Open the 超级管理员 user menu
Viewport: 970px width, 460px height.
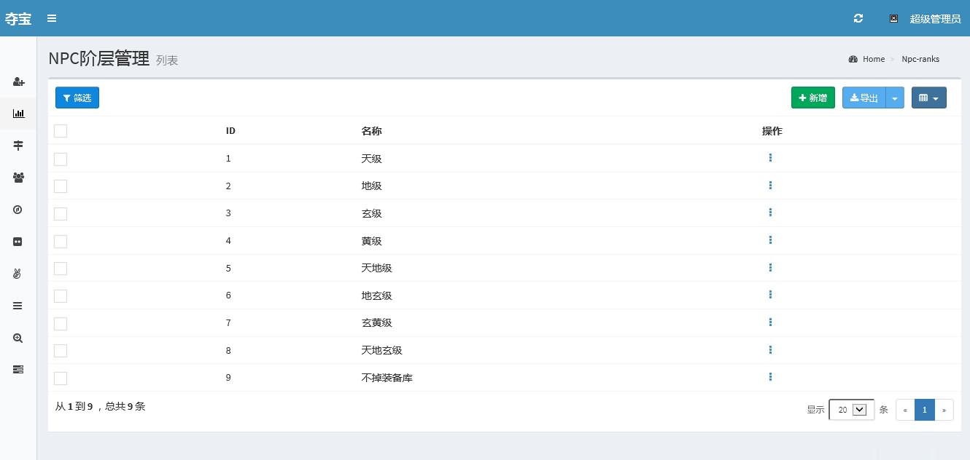[934, 19]
